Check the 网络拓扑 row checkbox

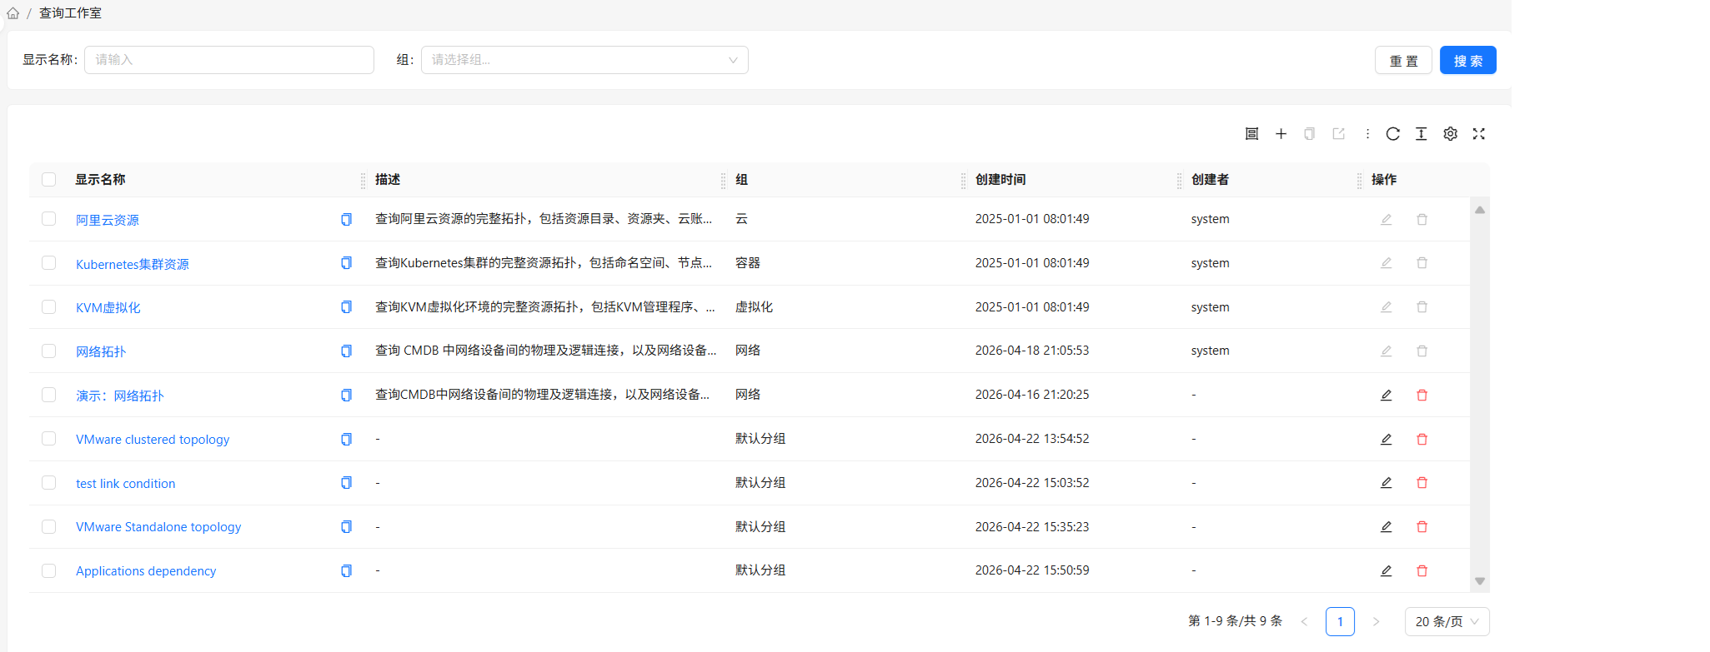49,351
